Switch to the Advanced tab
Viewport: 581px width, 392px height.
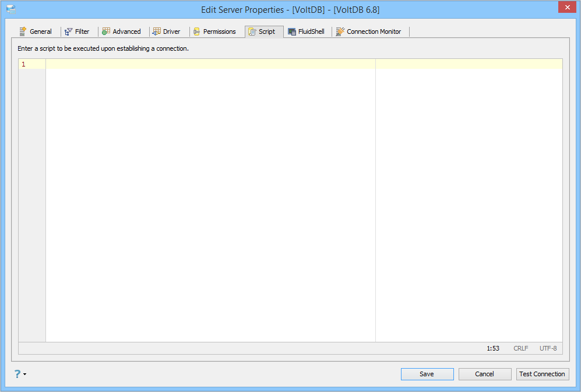tap(122, 32)
